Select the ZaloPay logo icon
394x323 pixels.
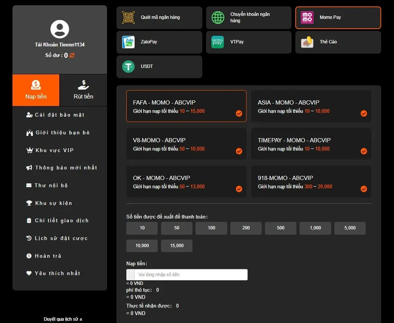coord(129,42)
